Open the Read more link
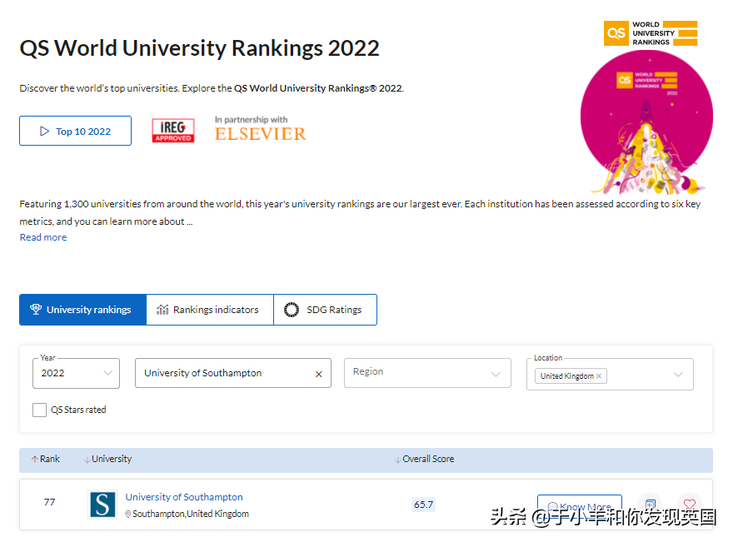 (42, 236)
